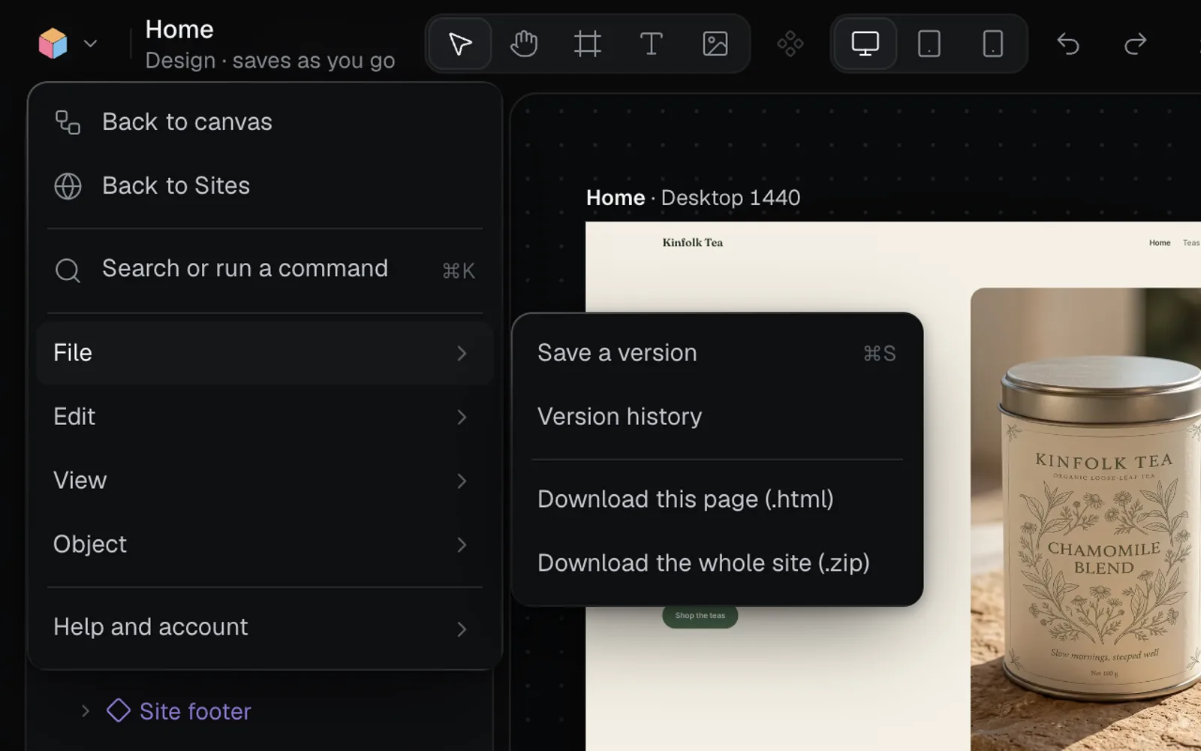Expand the View submenu
The image size is (1201, 751).
tap(264, 481)
